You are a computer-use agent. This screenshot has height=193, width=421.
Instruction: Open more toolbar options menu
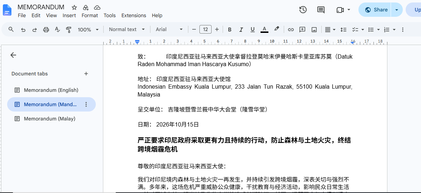click(402, 30)
